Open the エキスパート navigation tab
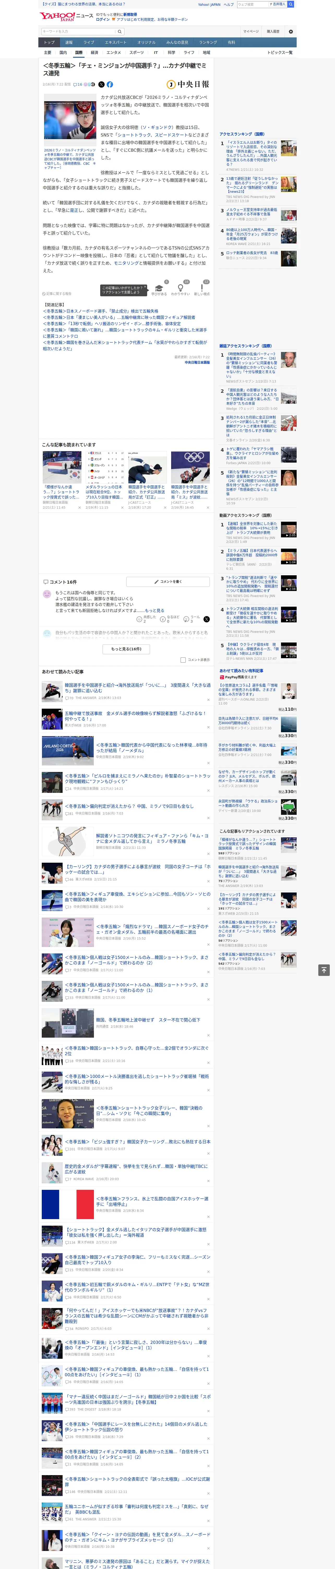The image size is (335, 1569). pos(116,42)
